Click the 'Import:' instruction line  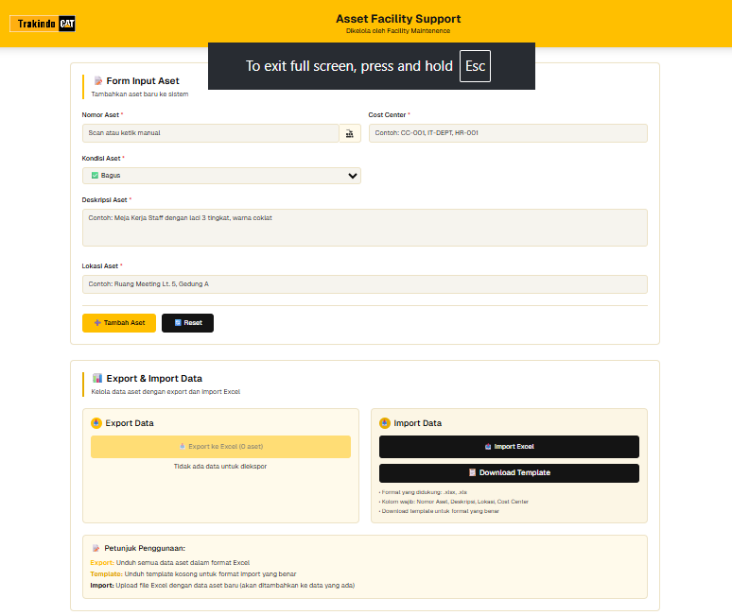tap(222, 585)
